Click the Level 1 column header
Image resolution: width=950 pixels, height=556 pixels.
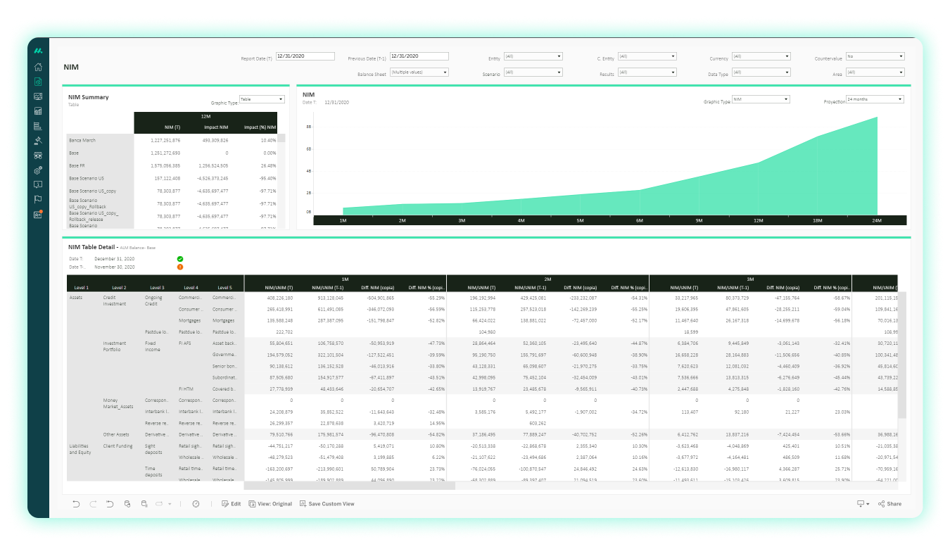click(82, 287)
